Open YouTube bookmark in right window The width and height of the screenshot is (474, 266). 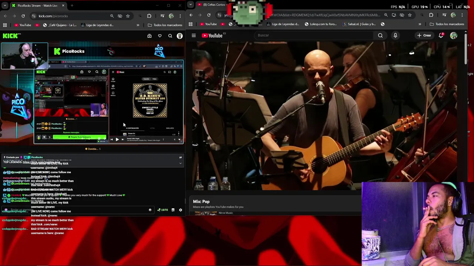[208, 24]
